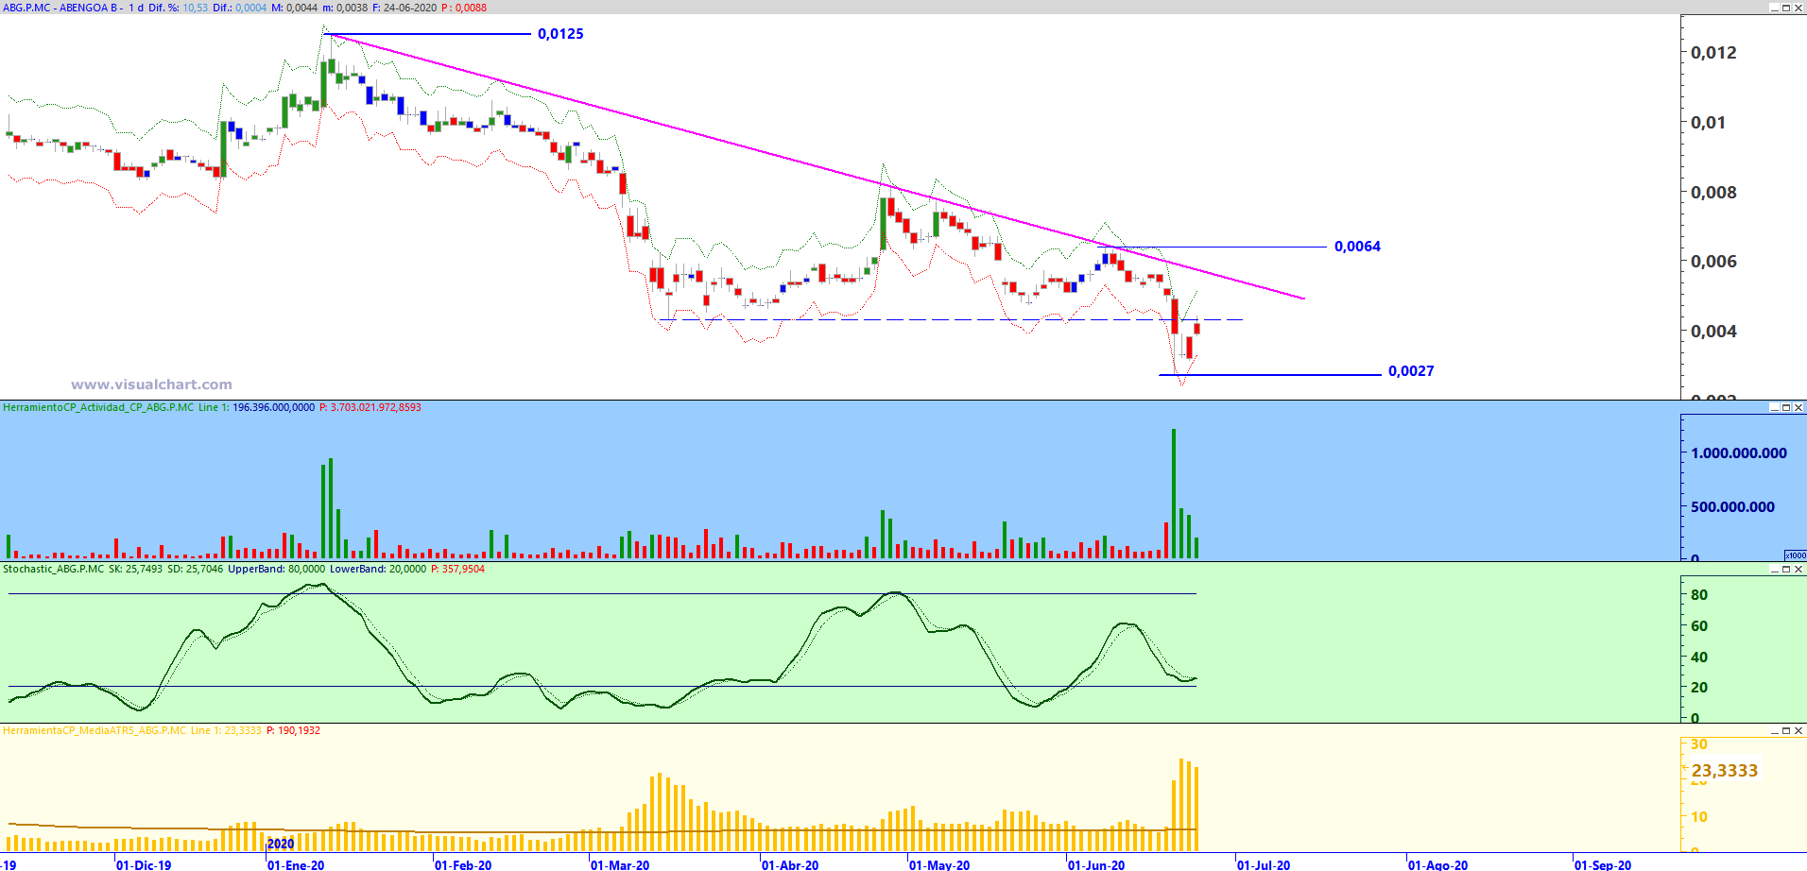Click the 0,012 price axis label

[1713, 53]
